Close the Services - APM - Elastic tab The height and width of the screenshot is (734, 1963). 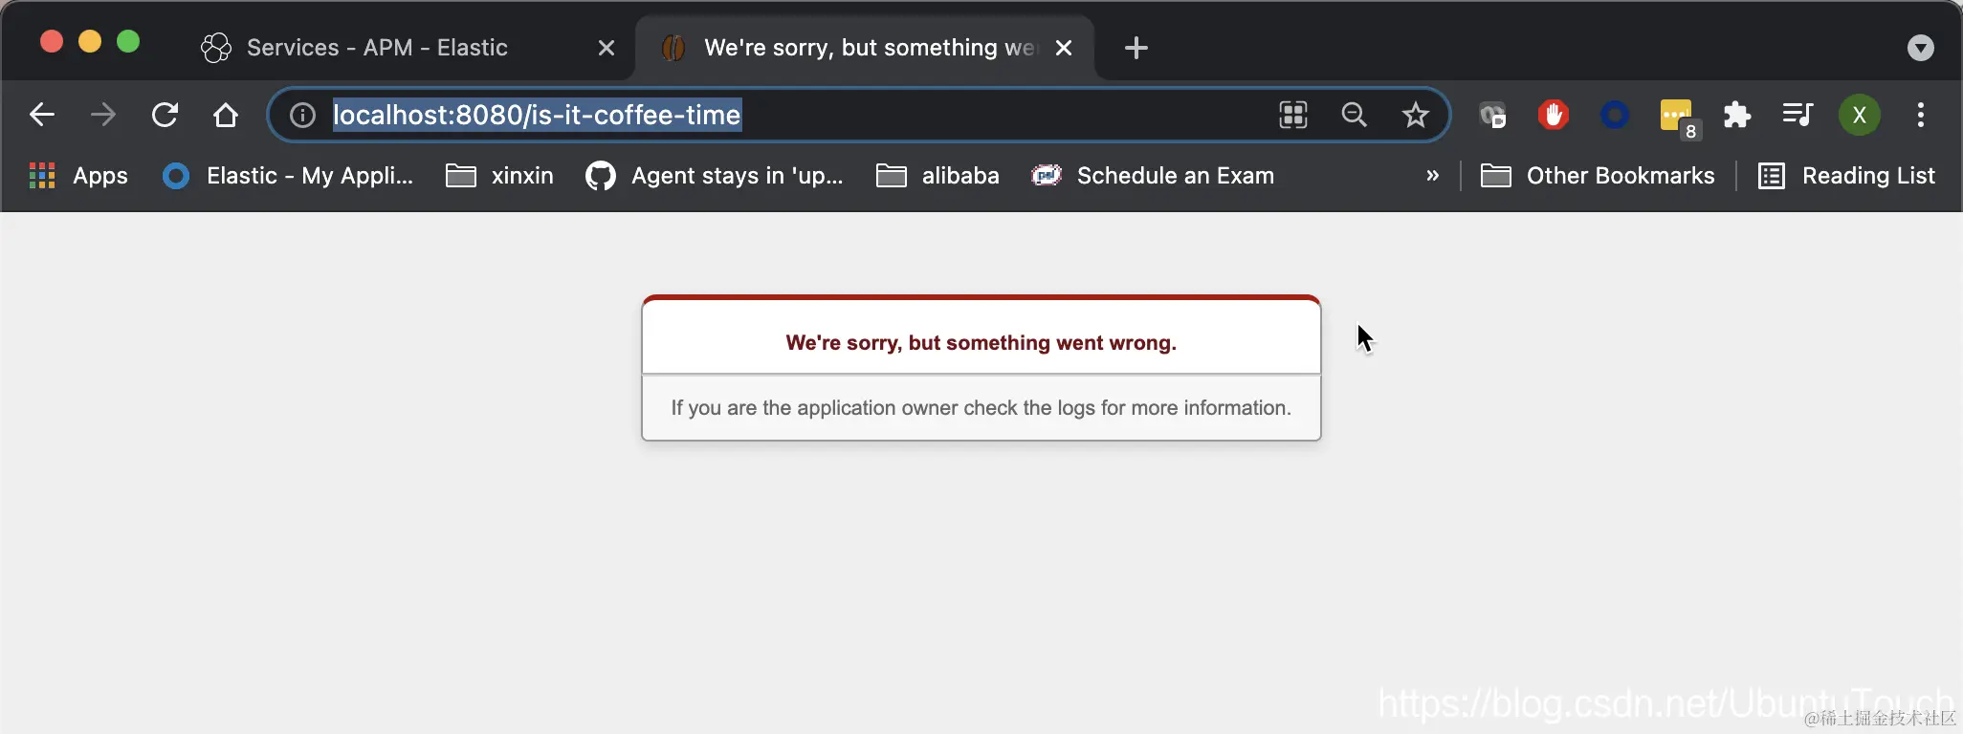[x=606, y=48]
